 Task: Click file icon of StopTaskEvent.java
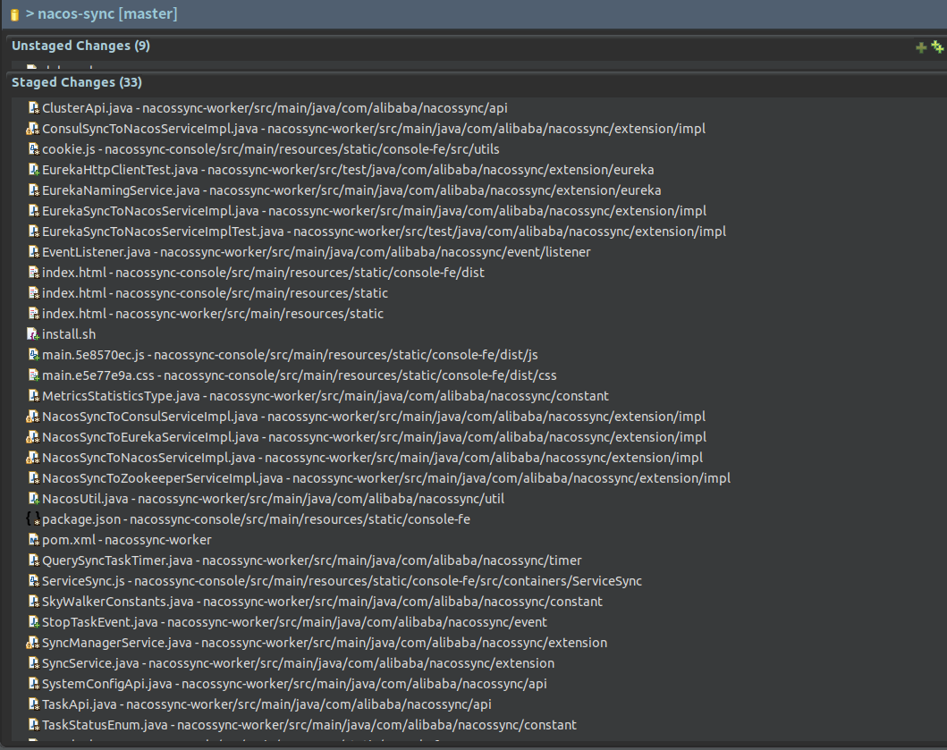tap(34, 622)
